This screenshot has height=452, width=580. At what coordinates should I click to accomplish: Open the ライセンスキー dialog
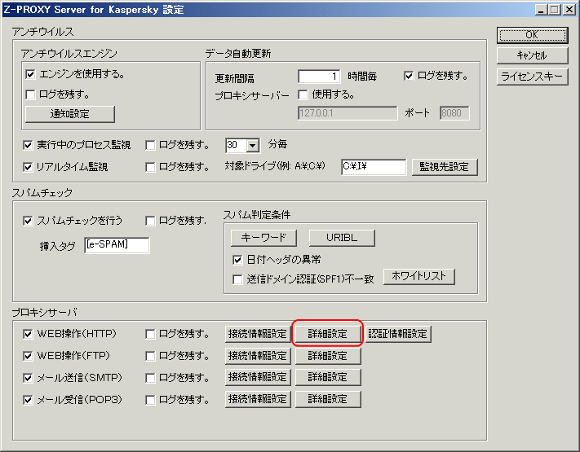533,77
